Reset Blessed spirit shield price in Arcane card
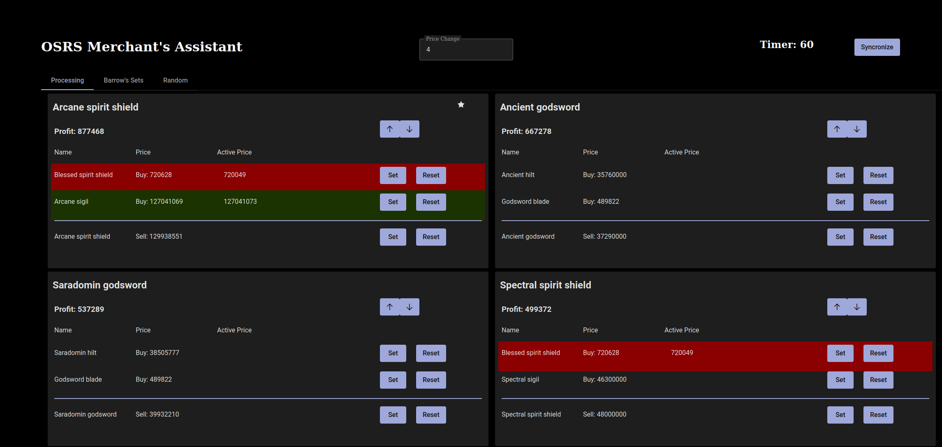 tap(431, 175)
